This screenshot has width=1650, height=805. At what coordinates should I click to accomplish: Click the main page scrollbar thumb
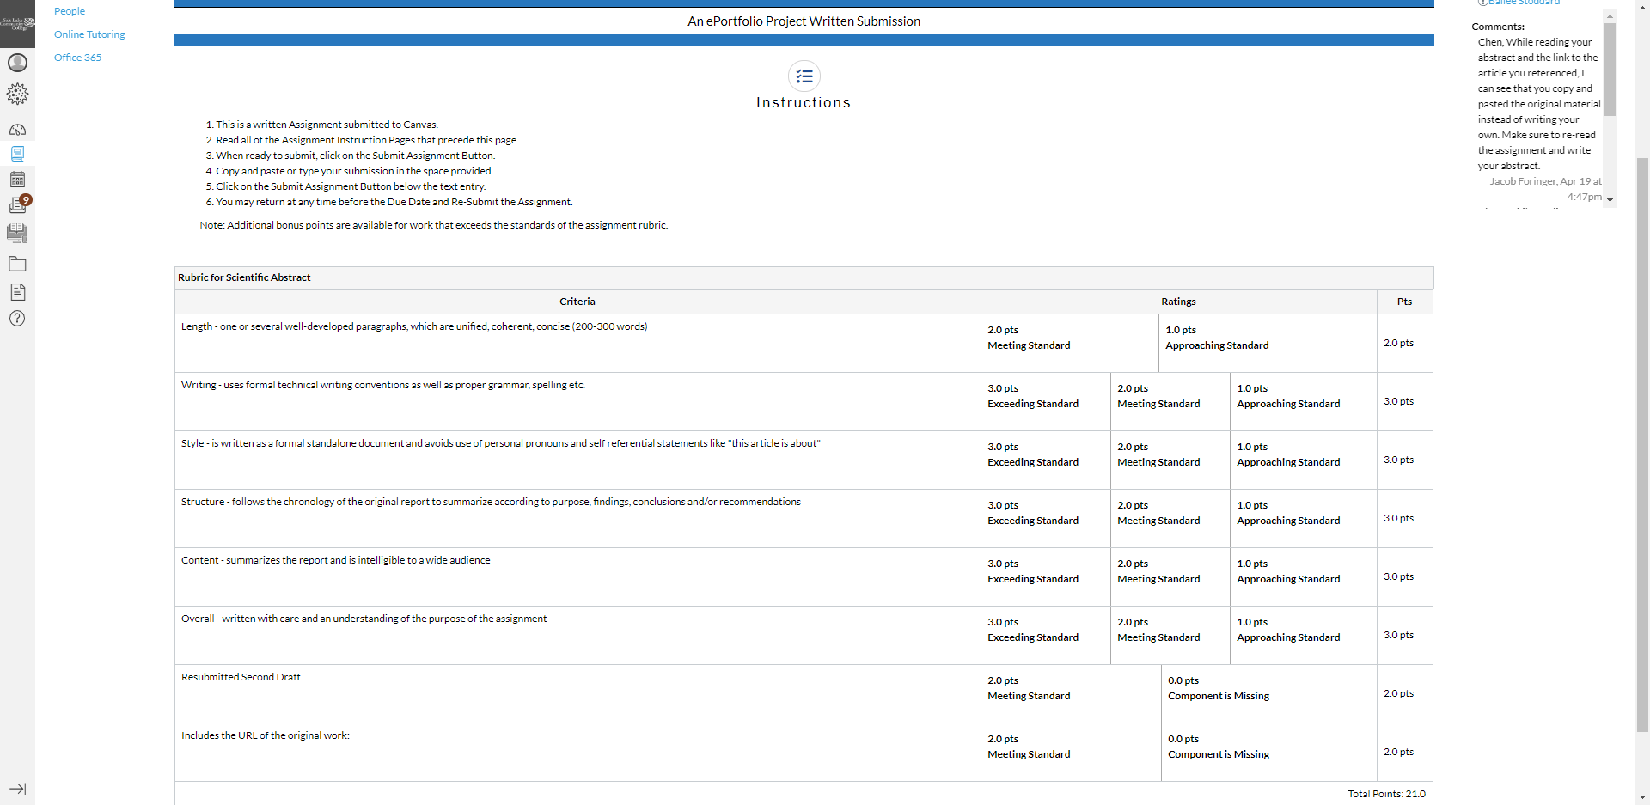[1642, 444]
